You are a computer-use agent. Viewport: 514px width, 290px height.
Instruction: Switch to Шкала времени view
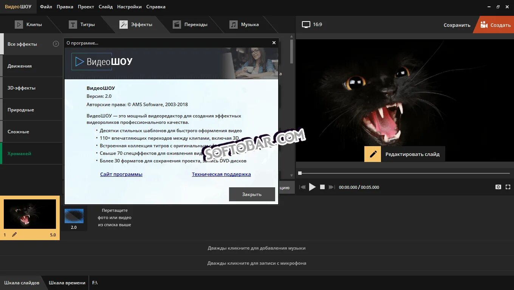67,283
